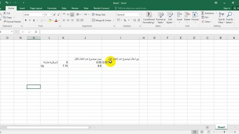Click the Sign in link
Screen dimensions: 239x134
[227, 8]
